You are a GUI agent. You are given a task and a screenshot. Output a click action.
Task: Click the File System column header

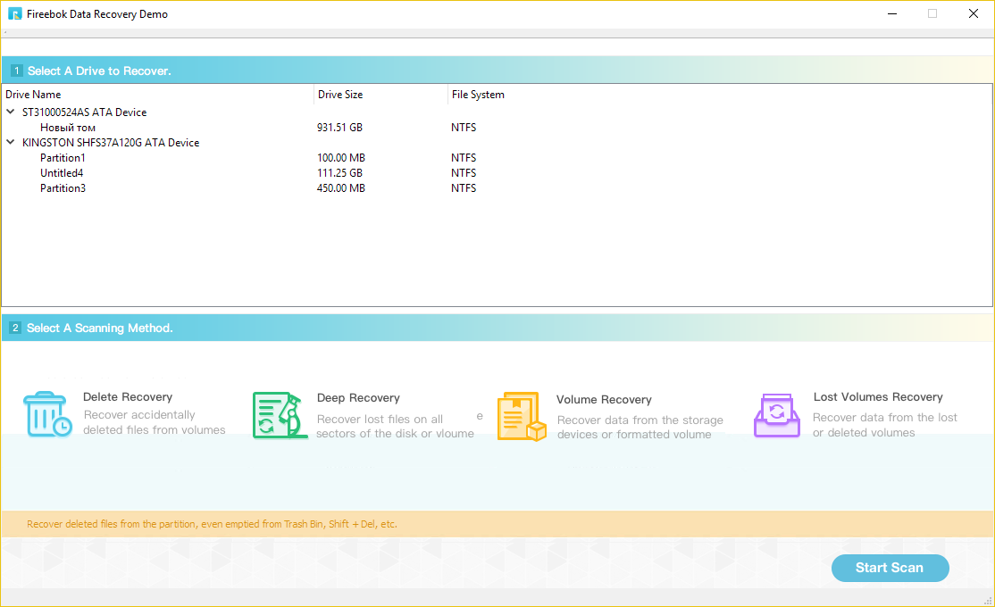[x=477, y=94]
